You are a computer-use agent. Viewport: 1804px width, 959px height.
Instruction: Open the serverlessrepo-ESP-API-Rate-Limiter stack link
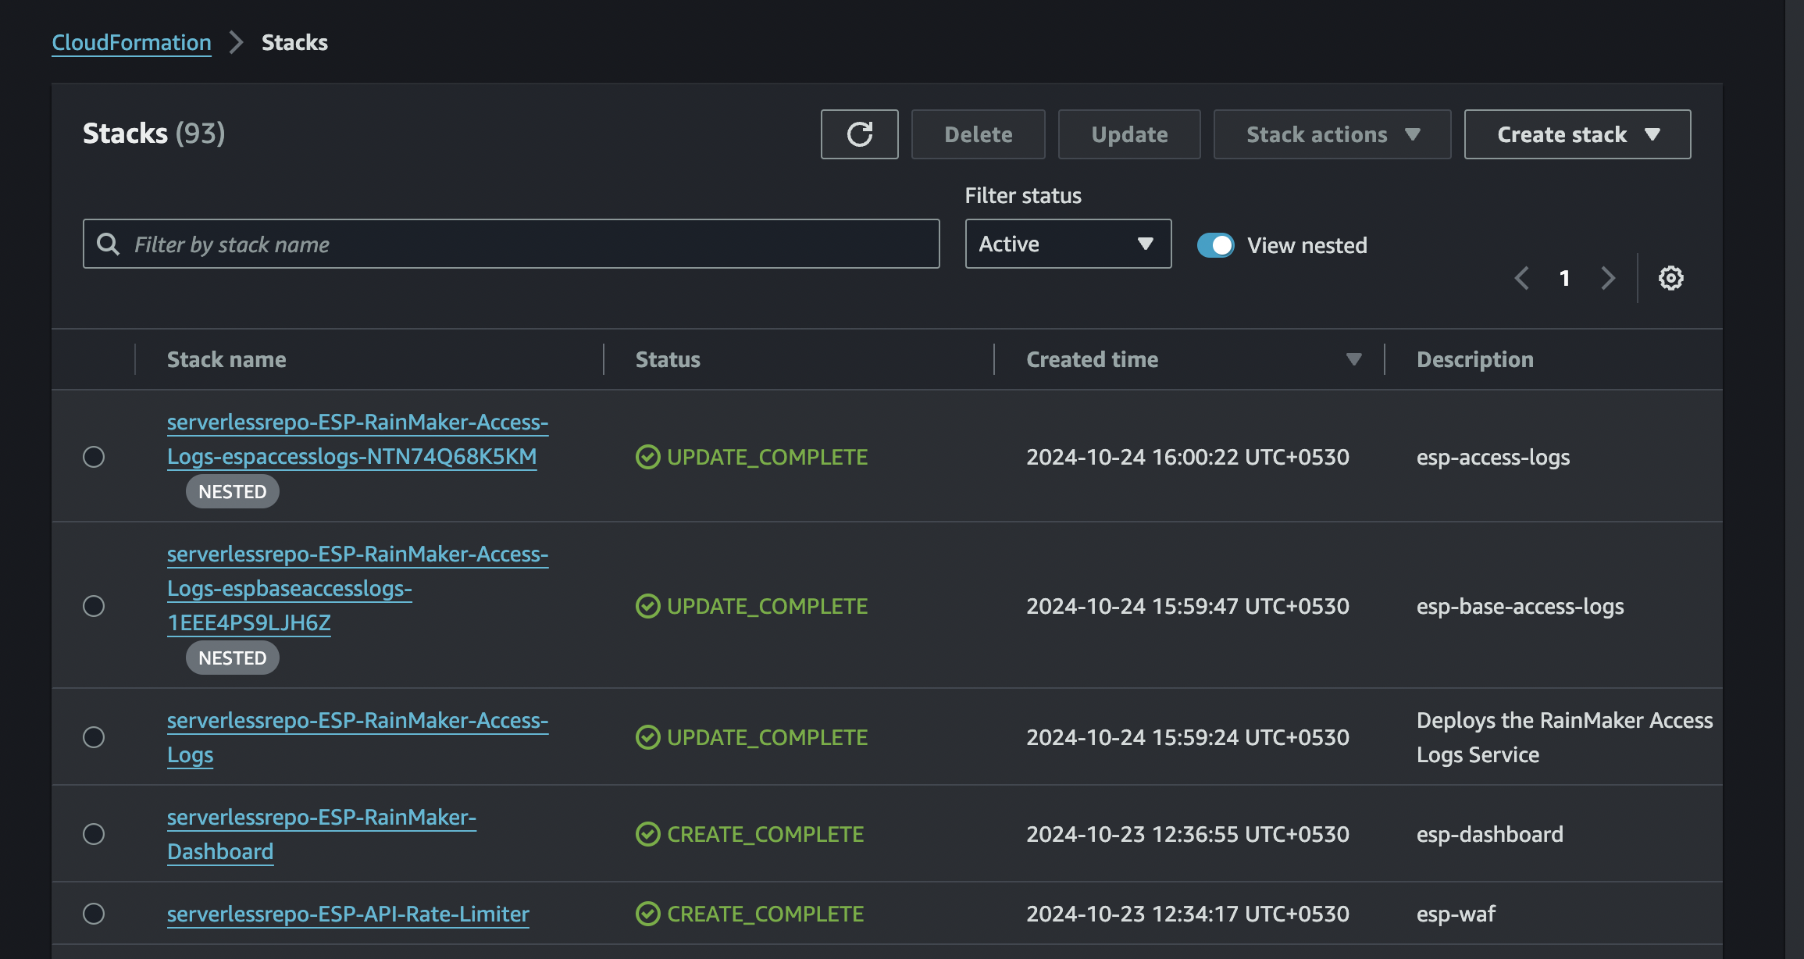[348, 914]
